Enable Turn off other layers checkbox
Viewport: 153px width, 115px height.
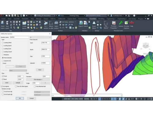[x=16, y=86]
